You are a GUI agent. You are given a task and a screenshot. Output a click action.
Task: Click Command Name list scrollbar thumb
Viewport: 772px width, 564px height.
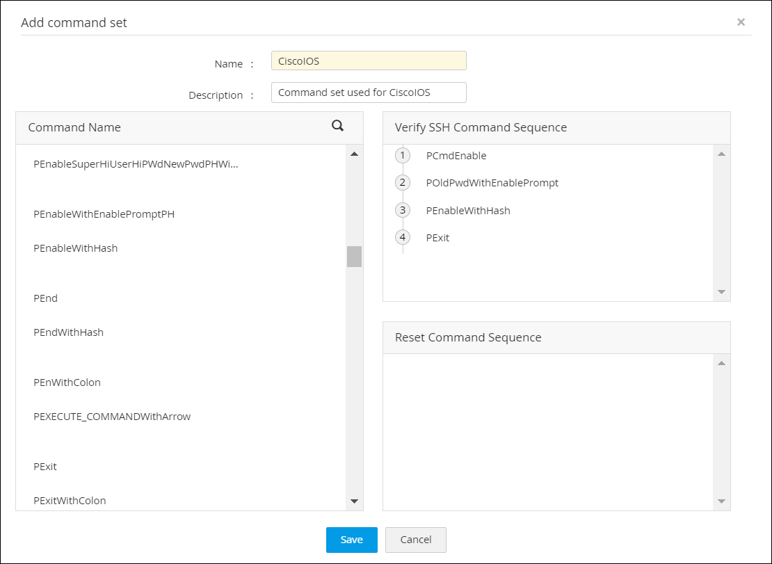354,257
